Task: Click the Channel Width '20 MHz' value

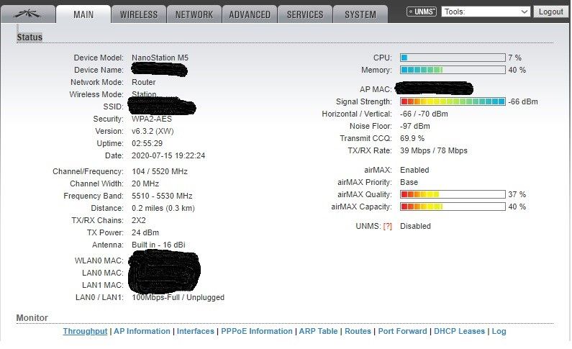Action: (146, 183)
